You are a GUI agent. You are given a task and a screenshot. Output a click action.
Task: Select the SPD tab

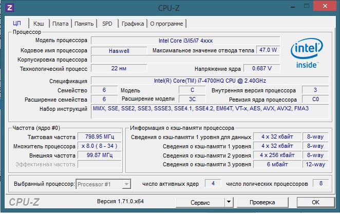pos(107,24)
